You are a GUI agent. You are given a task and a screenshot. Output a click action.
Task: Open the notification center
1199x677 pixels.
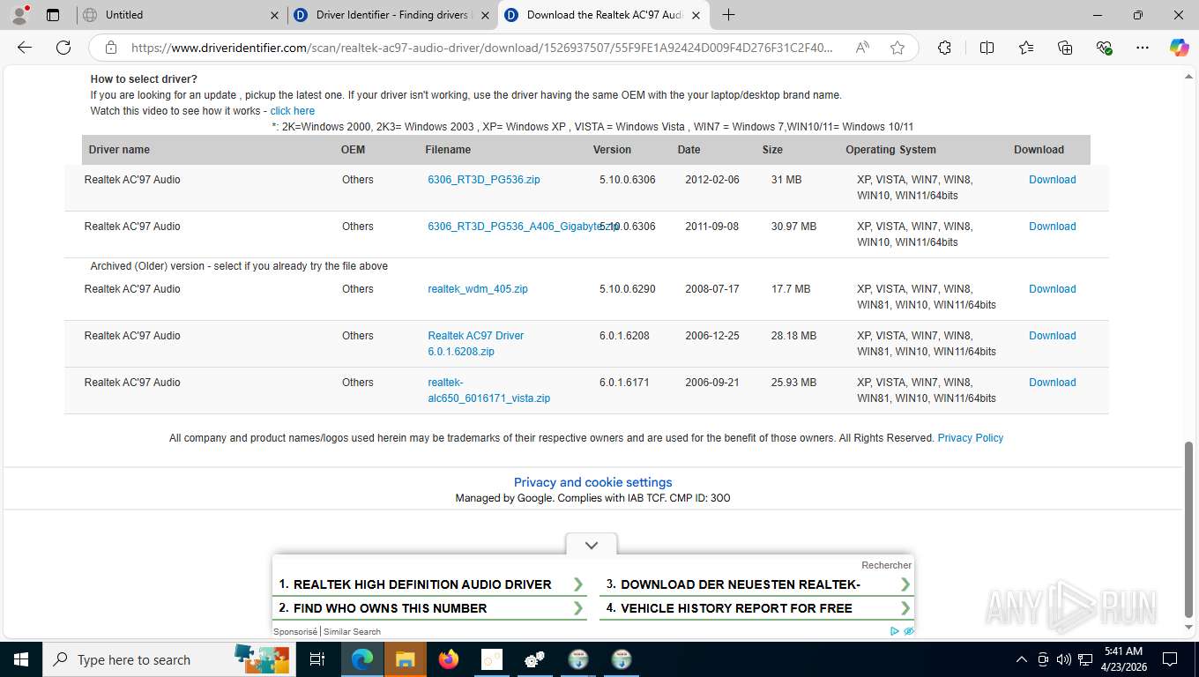coord(1170,659)
